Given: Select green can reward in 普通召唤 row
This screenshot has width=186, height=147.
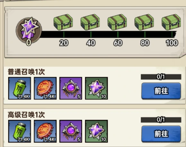Looking at the screenshot, I should point(20,88).
